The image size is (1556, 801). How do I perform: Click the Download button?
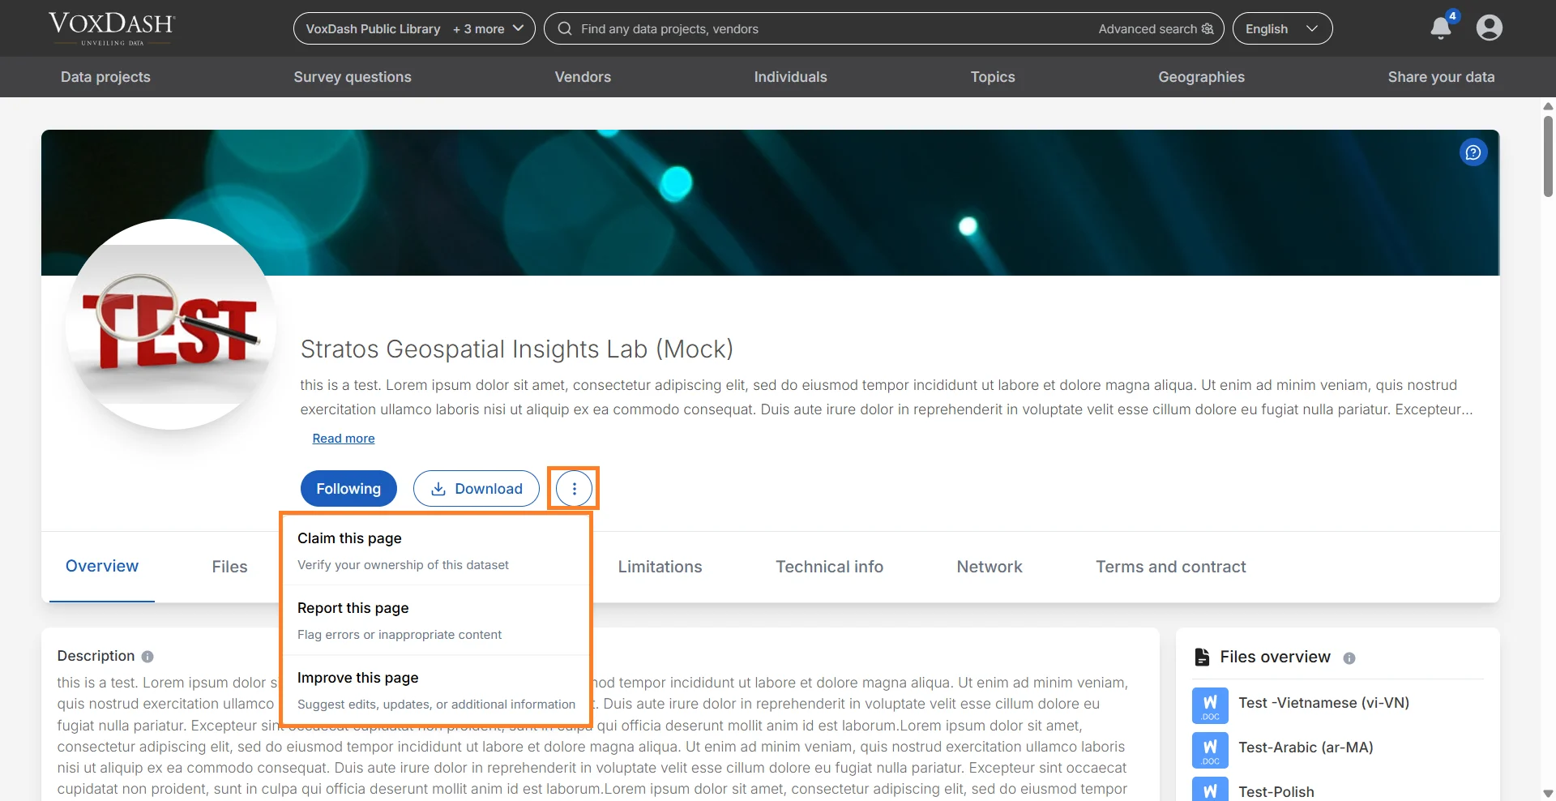[x=477, y=489]
